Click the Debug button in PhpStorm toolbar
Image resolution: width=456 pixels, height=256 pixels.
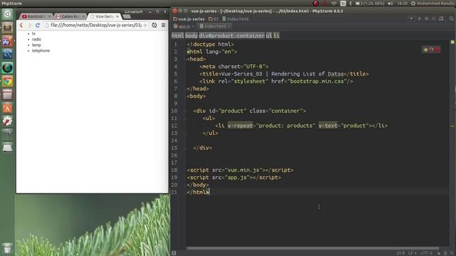pyautogui.click(x=427, y=19)
